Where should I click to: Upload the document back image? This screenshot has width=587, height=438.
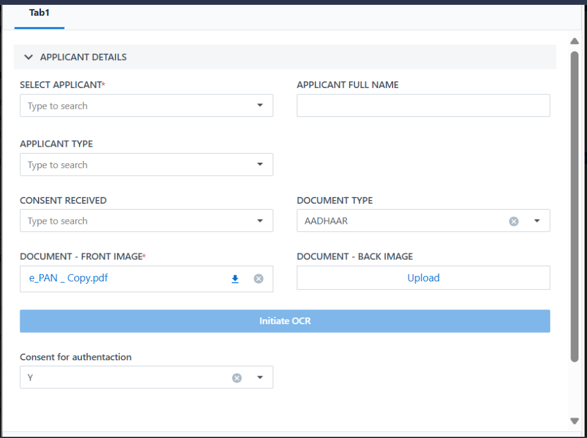(x=423, y=278)
